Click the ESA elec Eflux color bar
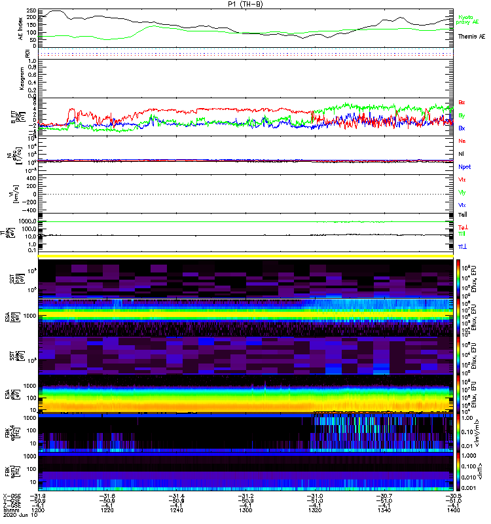 coord(458,394)
